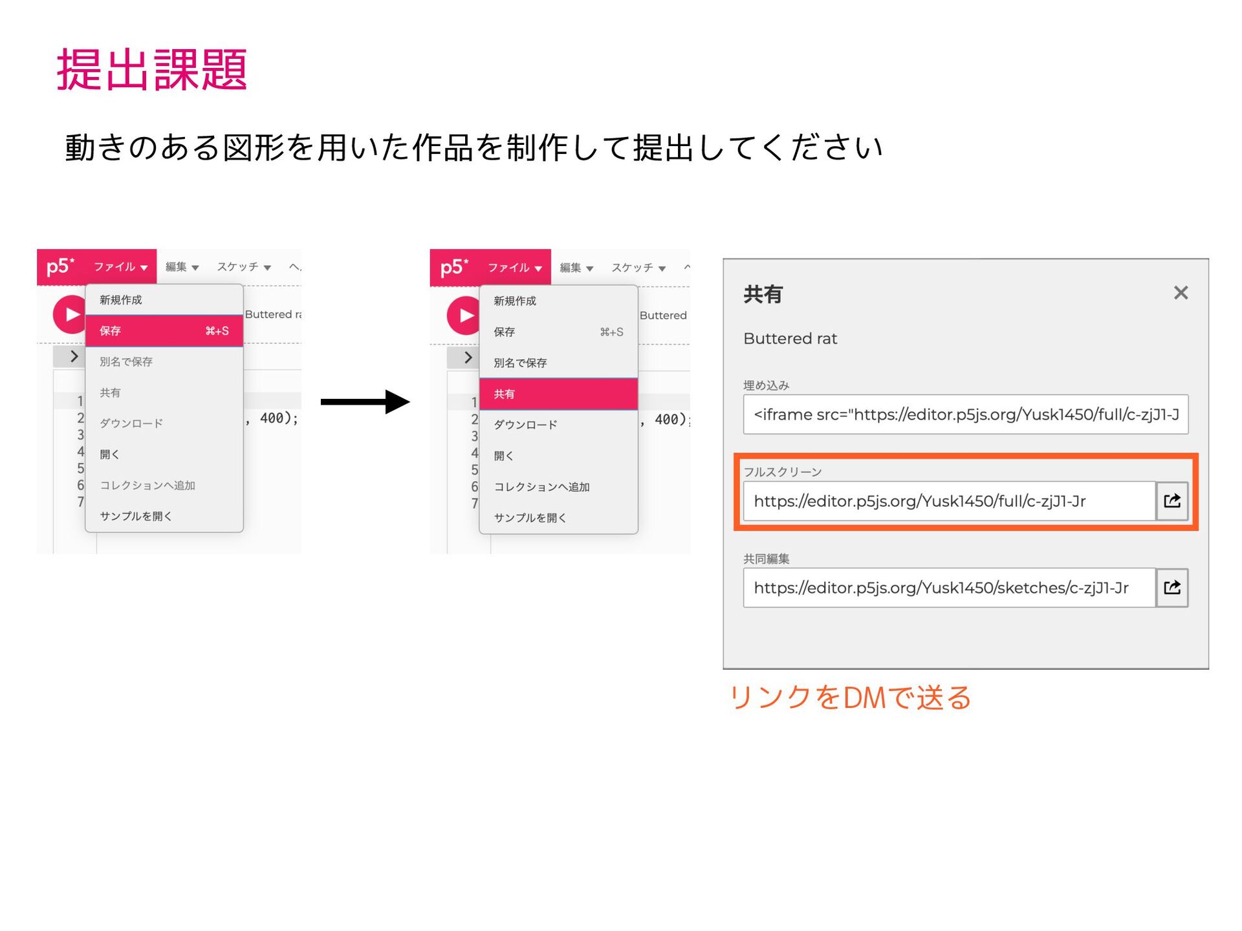1242x931 pixels.
Task: Click the フルスクリーン URL field
Action: 948,501
